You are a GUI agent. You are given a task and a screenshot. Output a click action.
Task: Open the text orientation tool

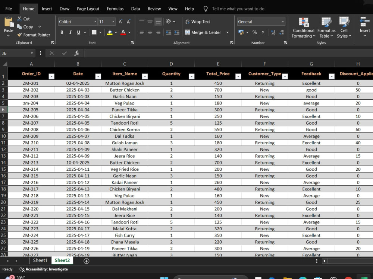click(169, 22)
